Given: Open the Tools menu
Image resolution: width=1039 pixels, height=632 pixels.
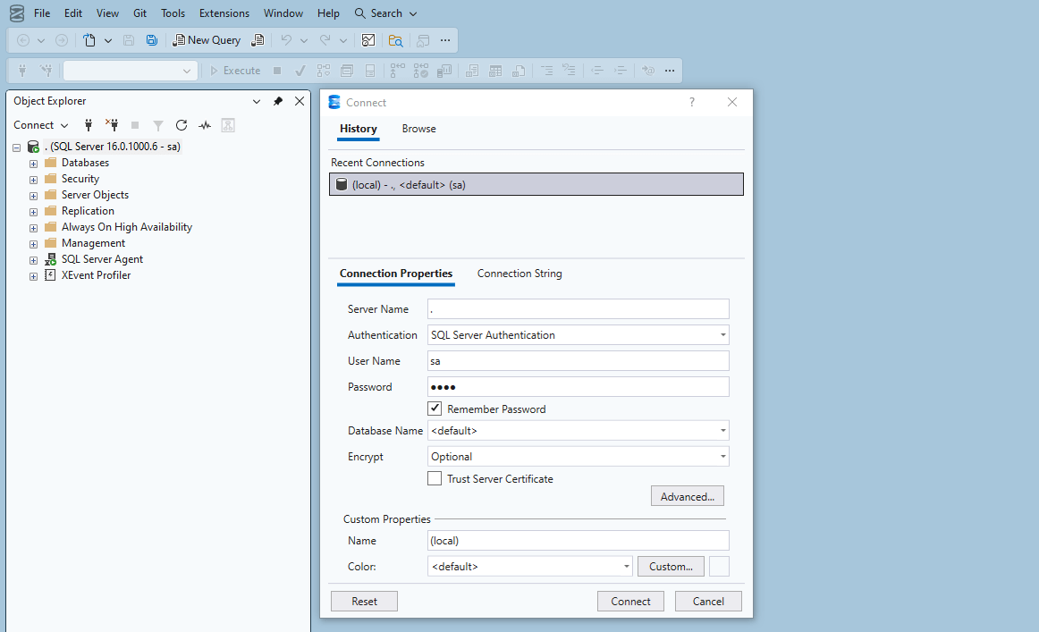Looking at the screenshot, I should click(x=173, y=13).
